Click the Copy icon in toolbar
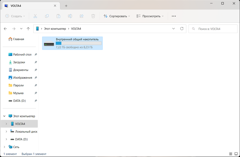Image resolution: width=240 pixels, height=157 pixels. coord(47,16)
